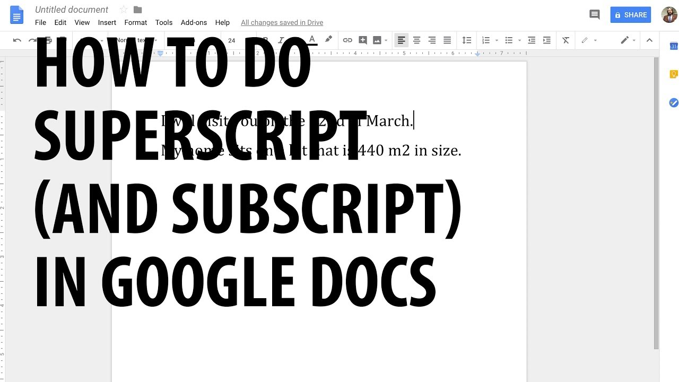Open the highlight color marker
The height and width of the screenshot is (382, 679).
point(328,40)
